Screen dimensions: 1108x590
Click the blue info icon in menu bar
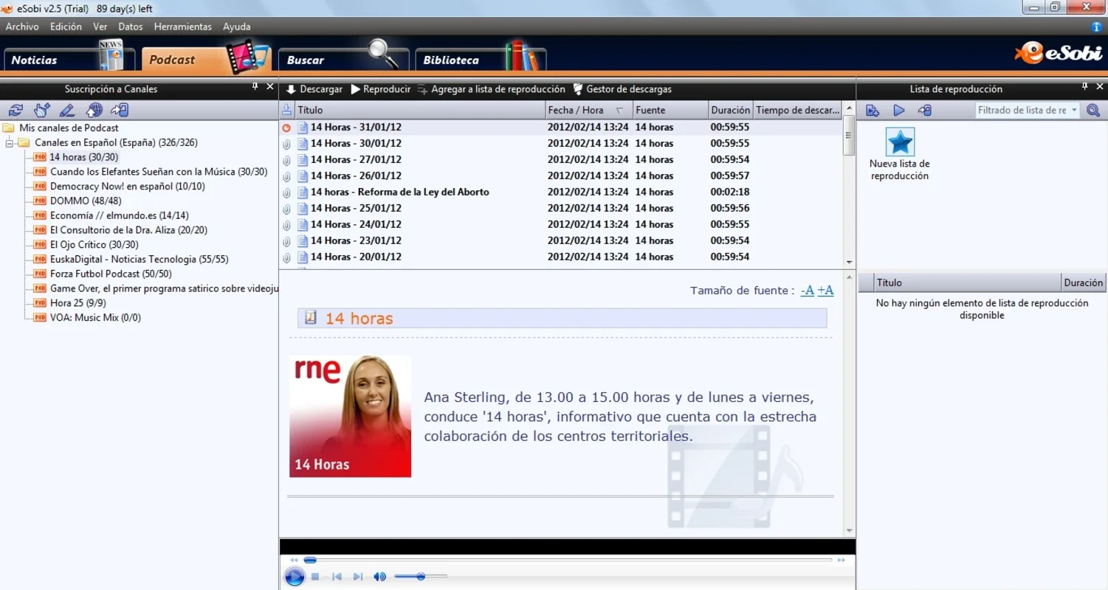coord(1096,27)
